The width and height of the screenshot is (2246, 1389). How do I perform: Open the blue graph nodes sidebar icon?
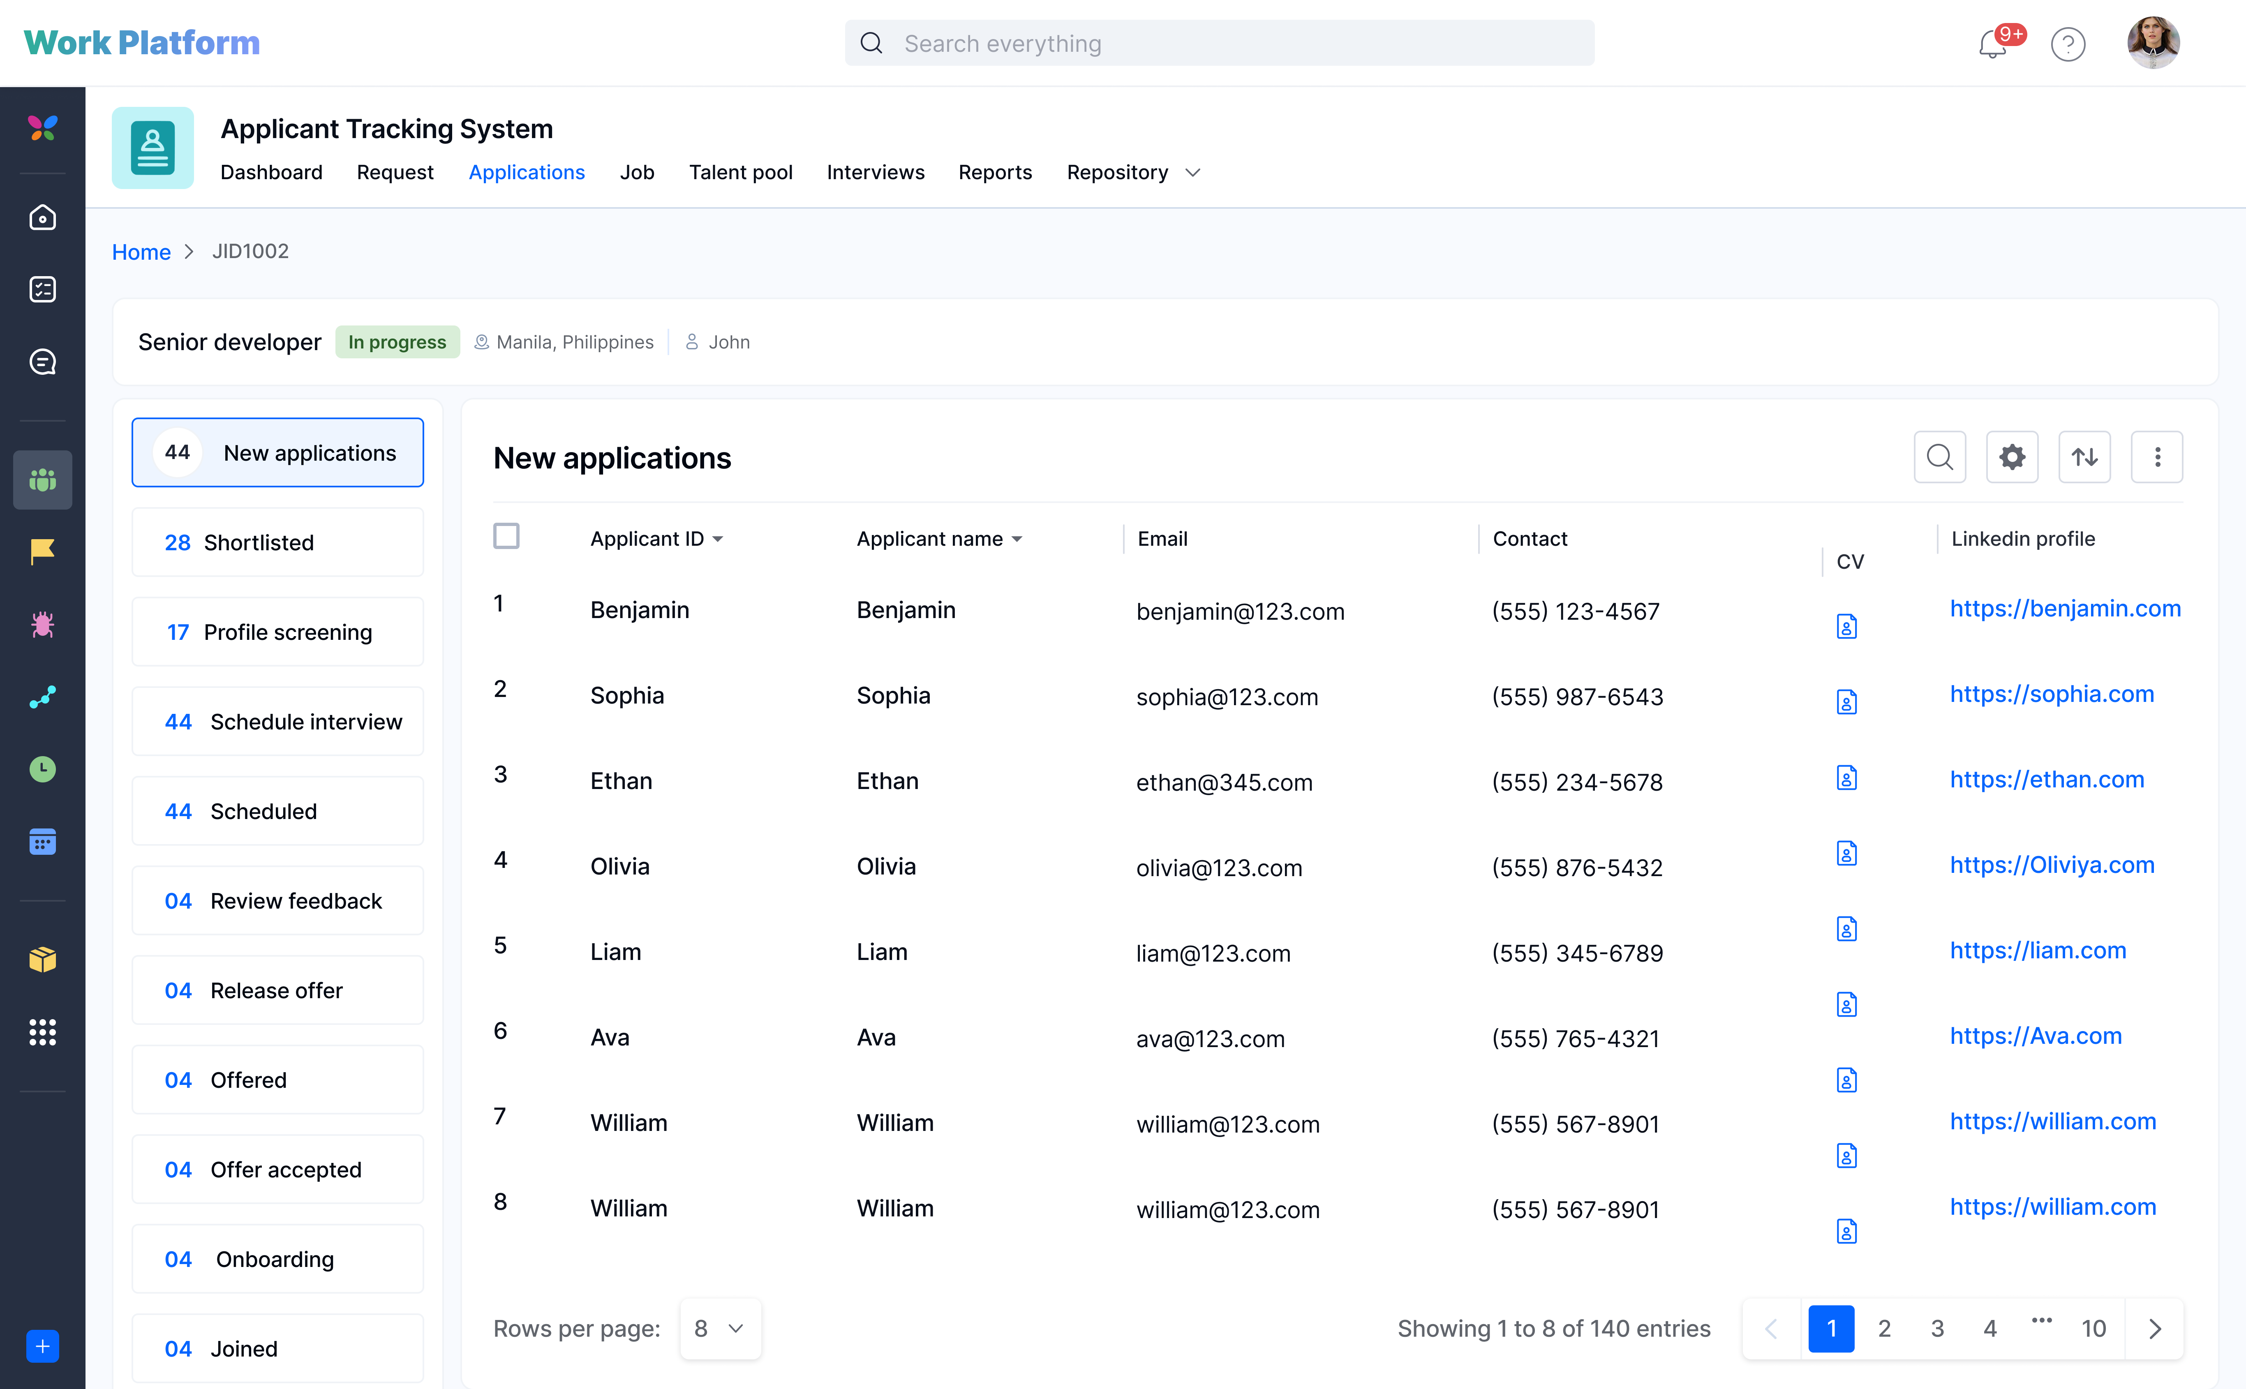point(42,697)
